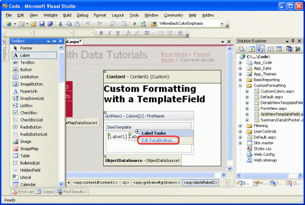This screenshot has width=305, height=205.
Task: Switch to the Error List tab
Action: 23,192
